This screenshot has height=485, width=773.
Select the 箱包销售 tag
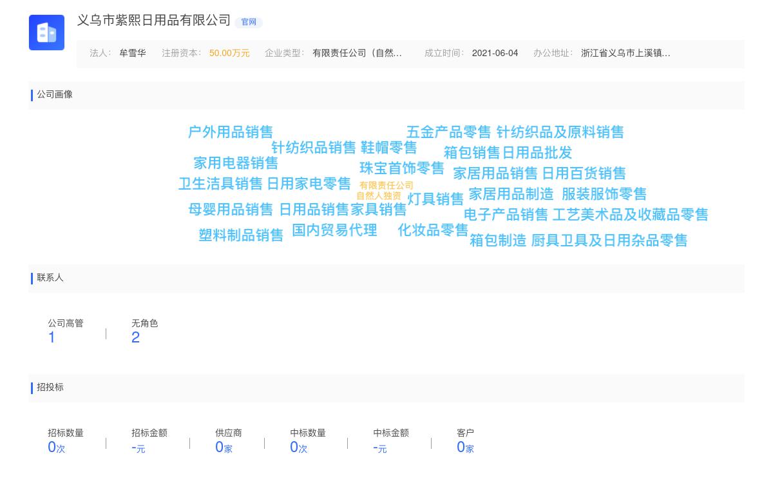472,153
